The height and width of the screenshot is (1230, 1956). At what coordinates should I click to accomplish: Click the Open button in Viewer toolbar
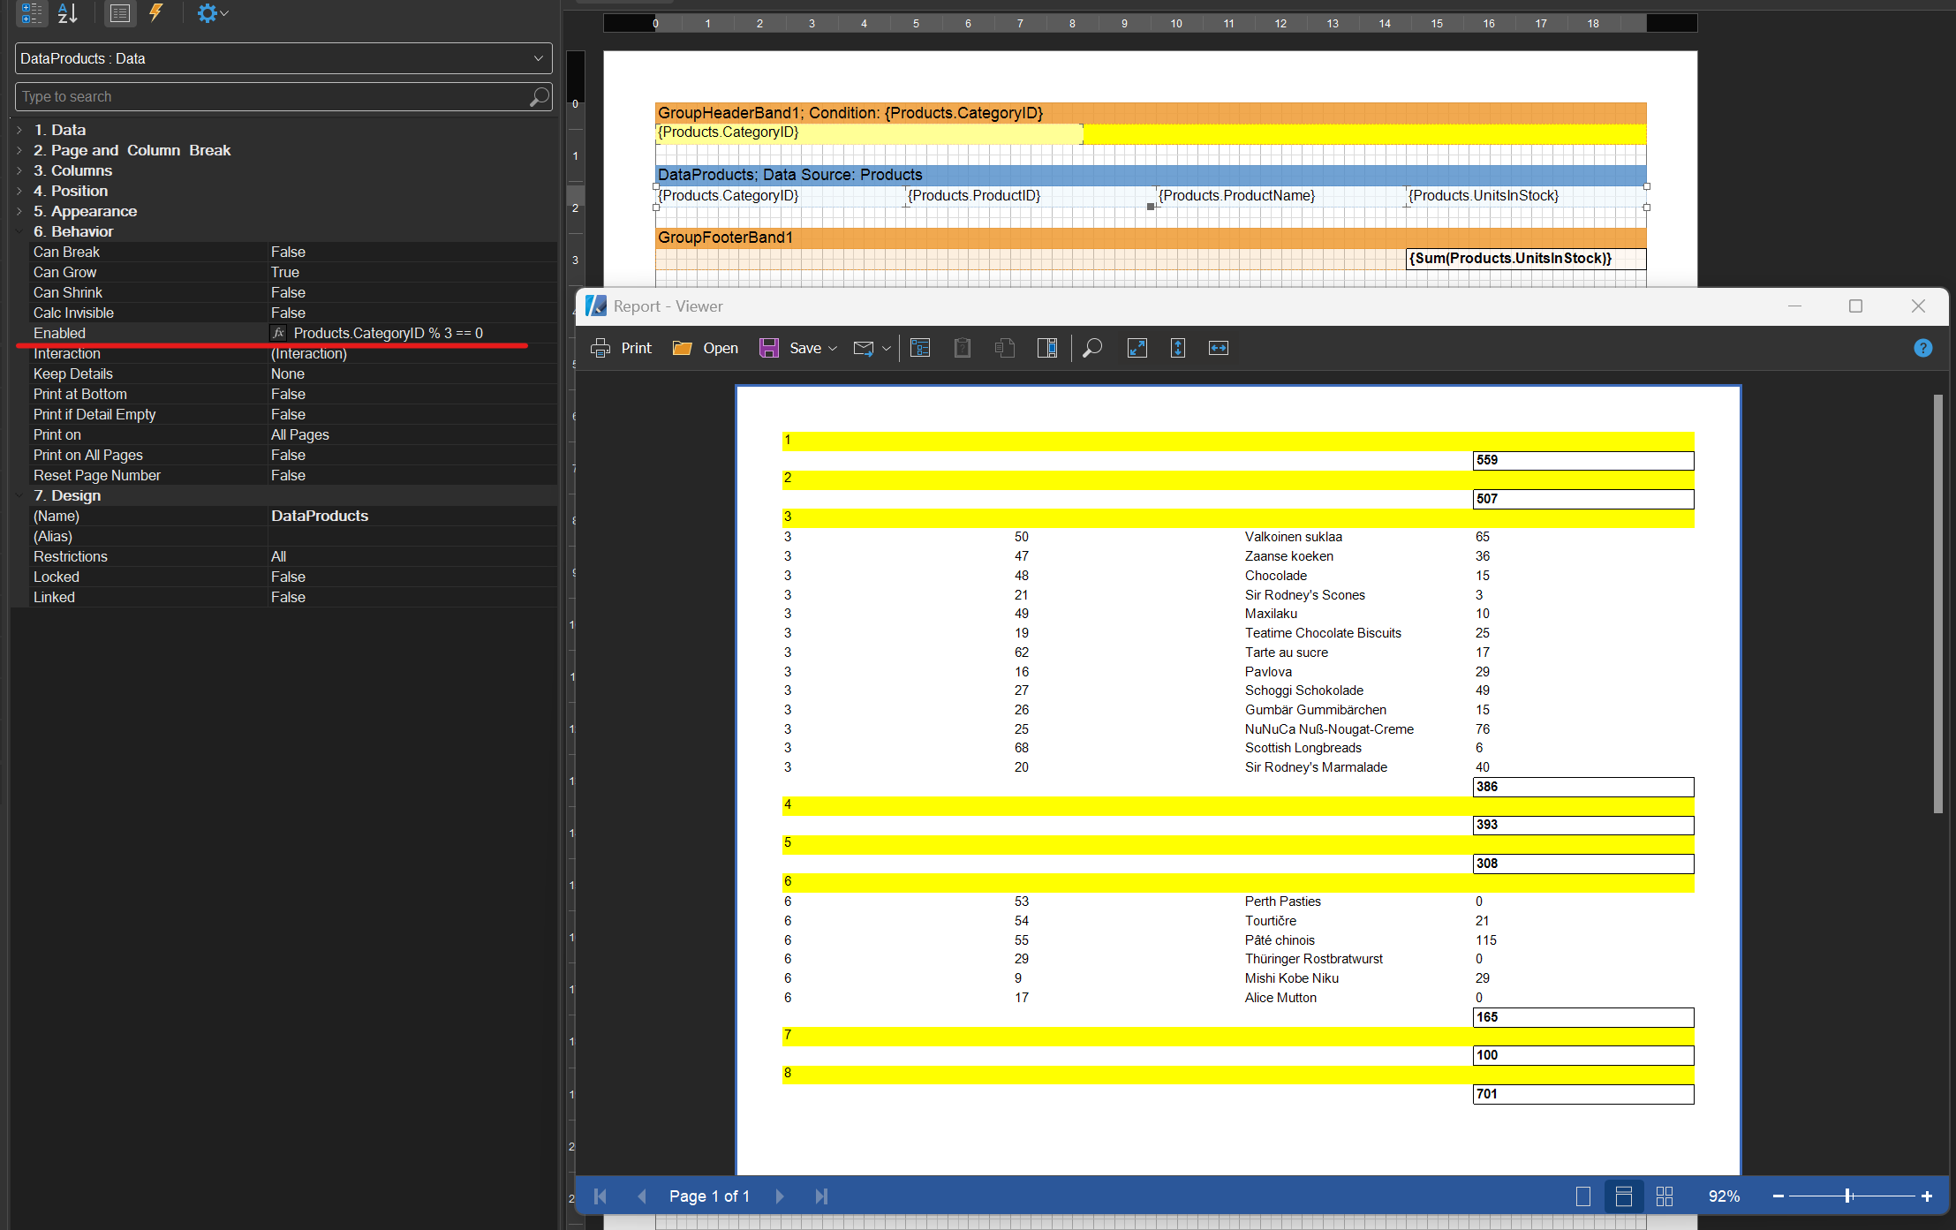(x=705, y=348)
